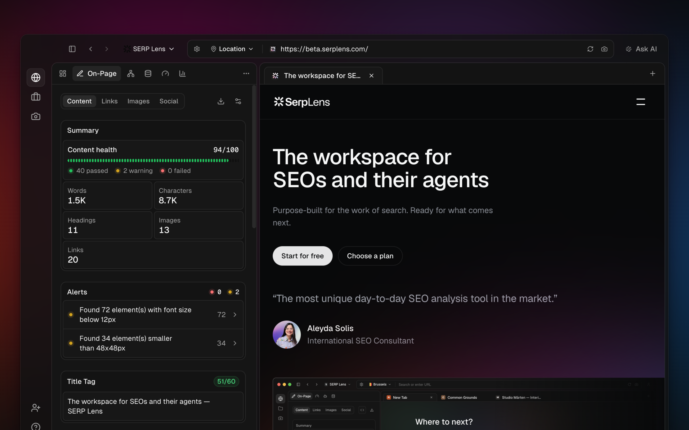Image resolution: width=689 pixels, height=430 pixels.
Task: Click the 51/60 title tag badge
Action: click(226, 381)
